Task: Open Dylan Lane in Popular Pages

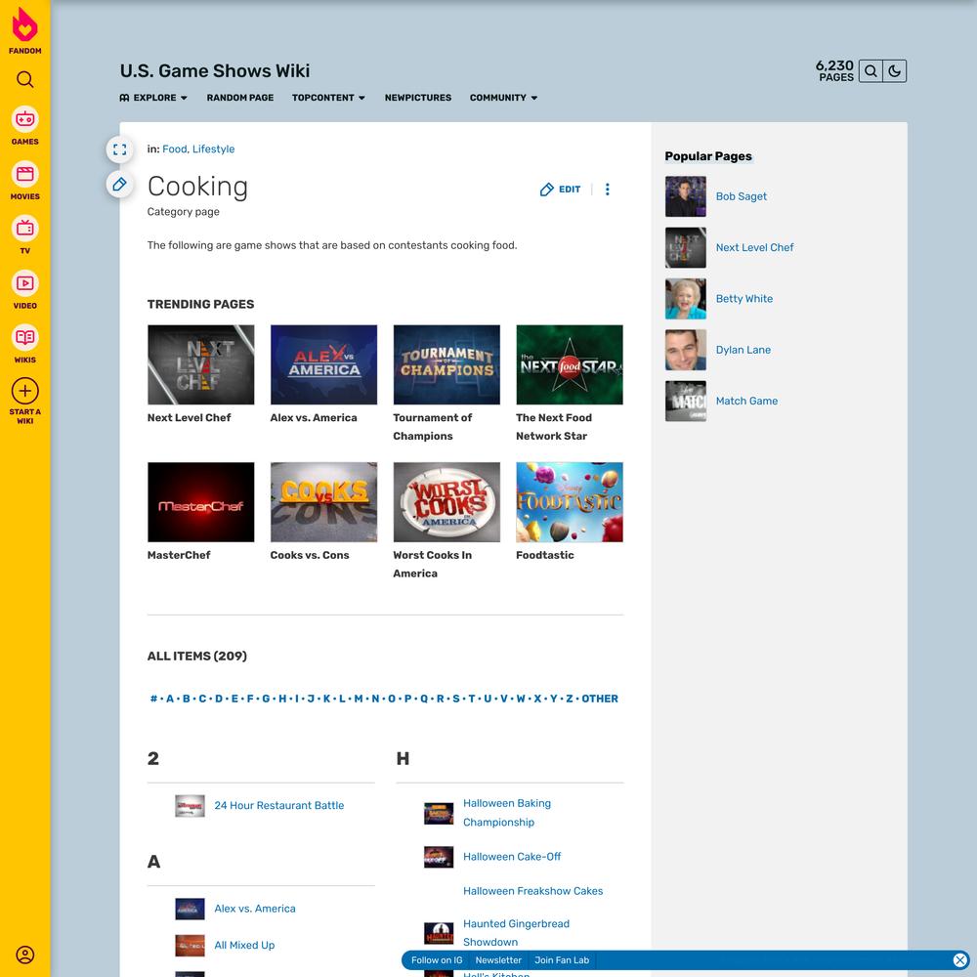Action: tap(743, 350)
